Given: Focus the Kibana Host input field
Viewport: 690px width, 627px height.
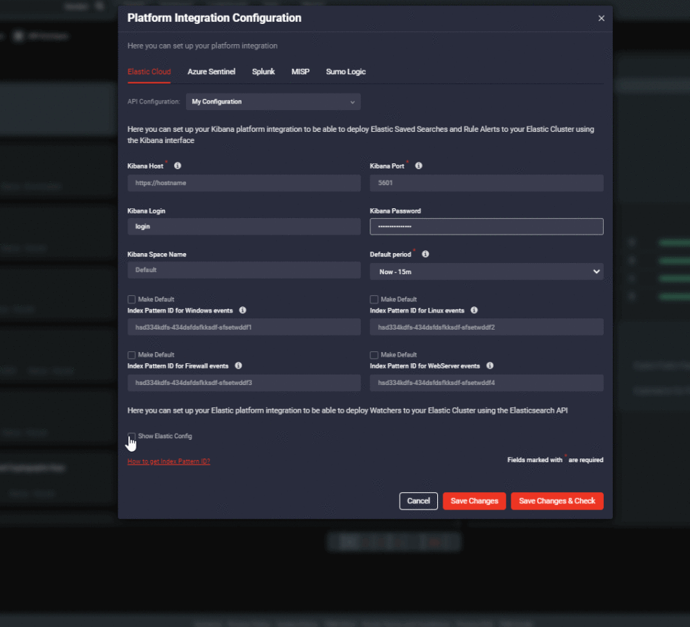Looking at the screenshot, I should pyautogui.click(x=244, y=183).
